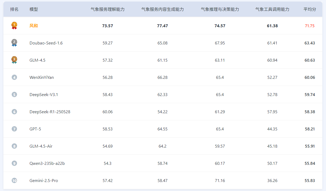Select the Qwen3-235b-a22b model name

click(x=47, y=163)
